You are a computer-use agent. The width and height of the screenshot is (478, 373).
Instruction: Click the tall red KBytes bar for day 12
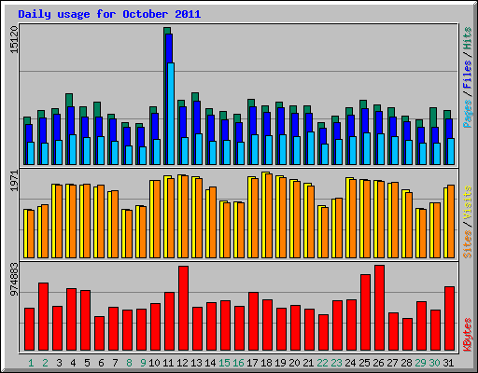pyautogui.click(x=184, y=309)
